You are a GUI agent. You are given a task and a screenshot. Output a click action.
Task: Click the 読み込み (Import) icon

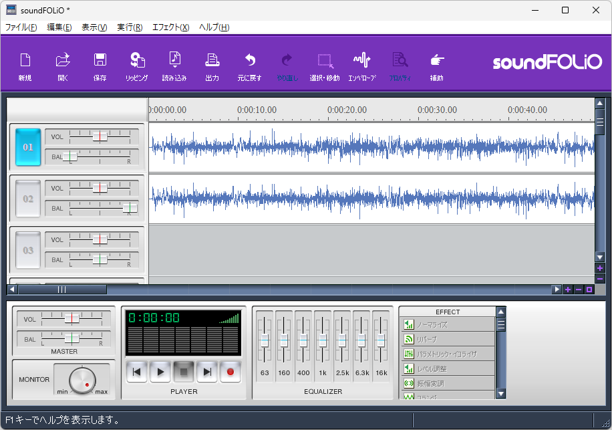[x=174, y=64]
